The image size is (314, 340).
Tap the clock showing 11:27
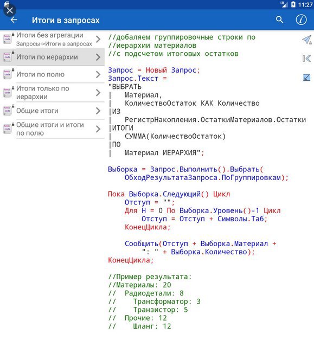[x=305, y=4]
